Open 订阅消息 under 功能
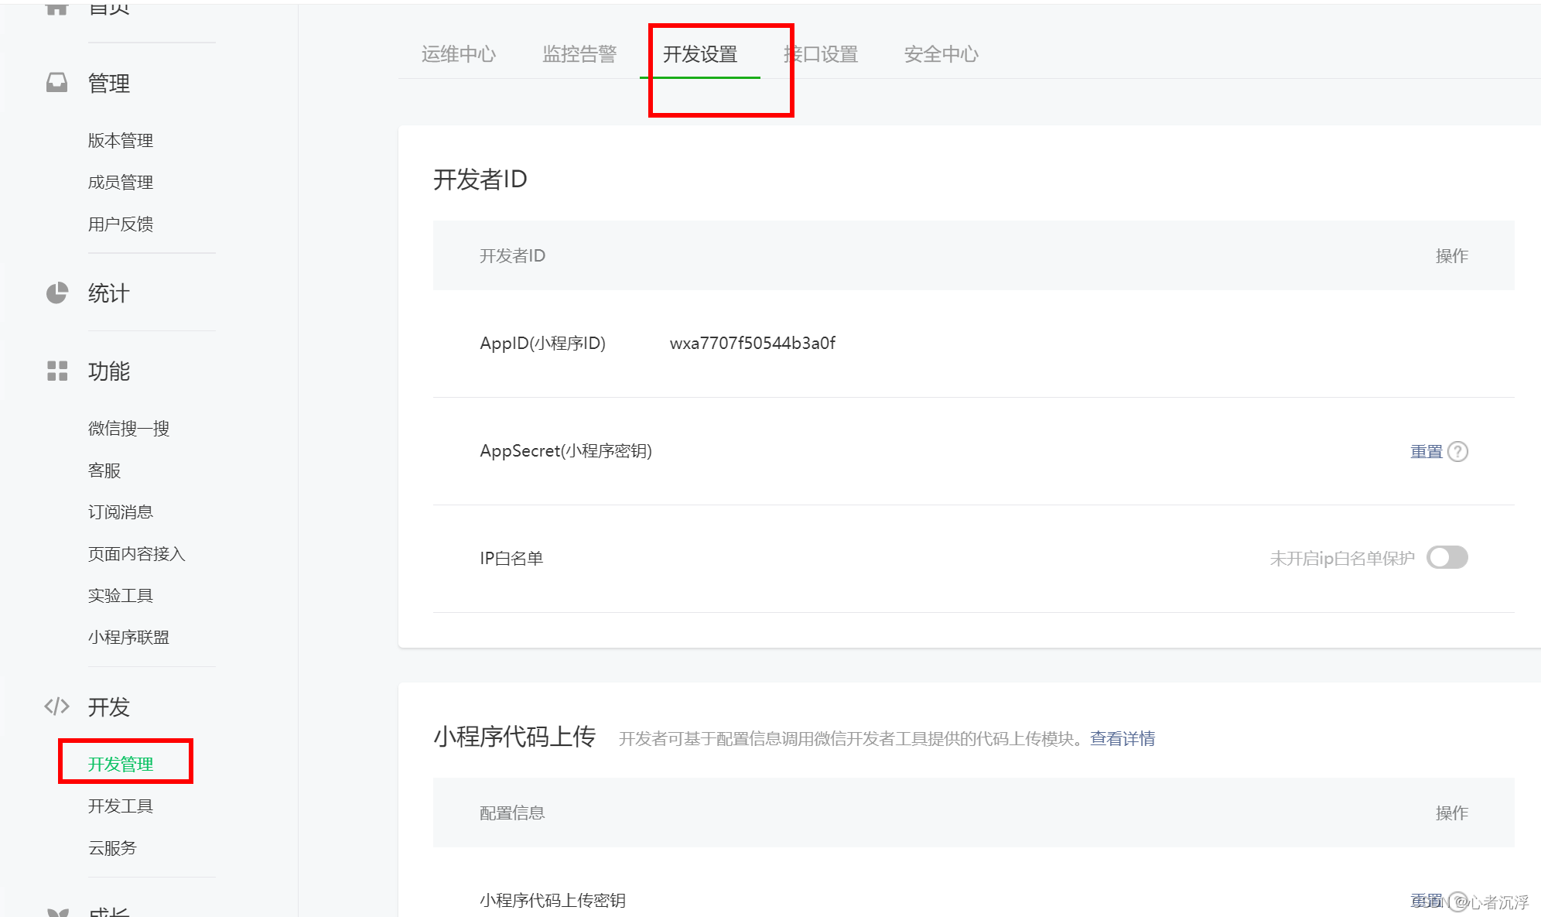 click(x=120, y=512)
